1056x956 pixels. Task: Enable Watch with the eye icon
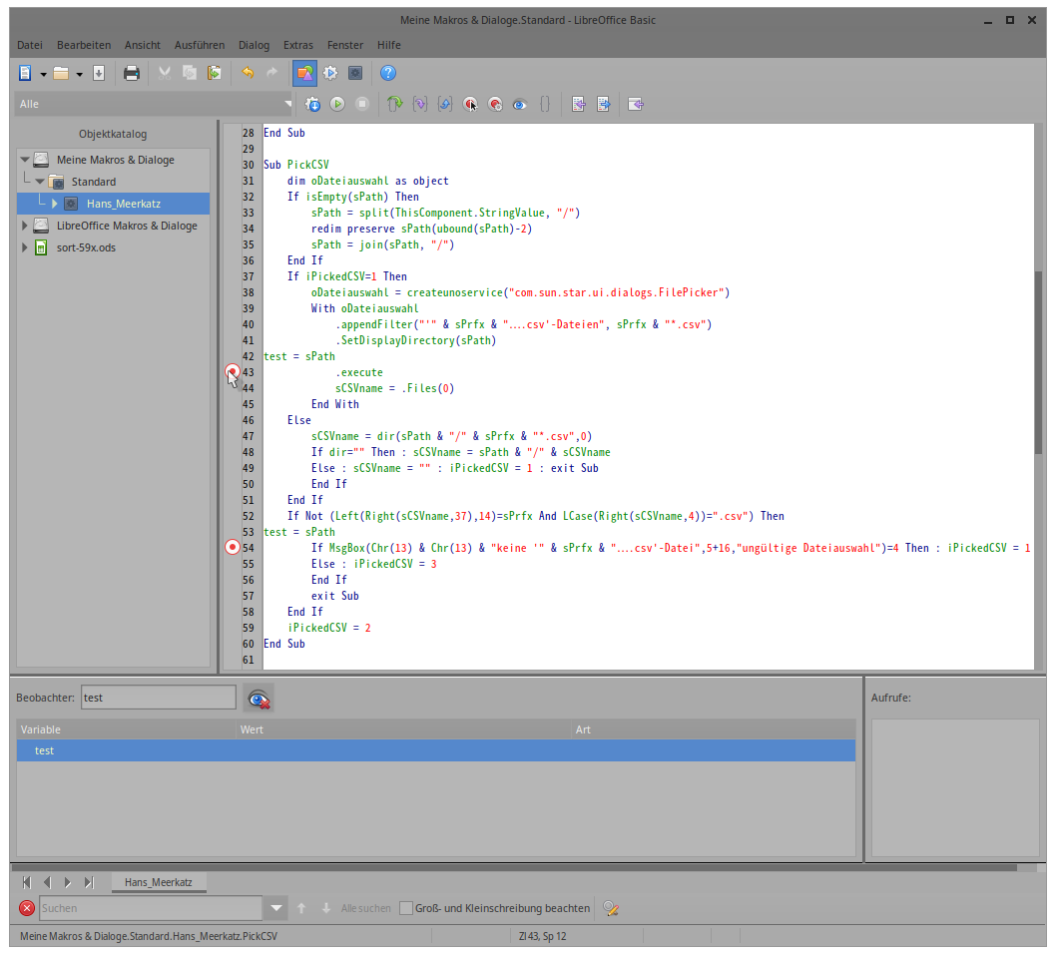click(520, 105)
